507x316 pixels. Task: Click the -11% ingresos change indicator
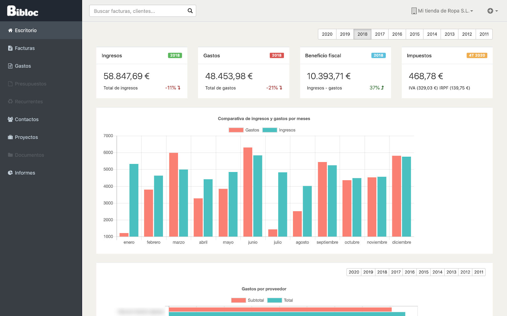(x=173, y=88)
